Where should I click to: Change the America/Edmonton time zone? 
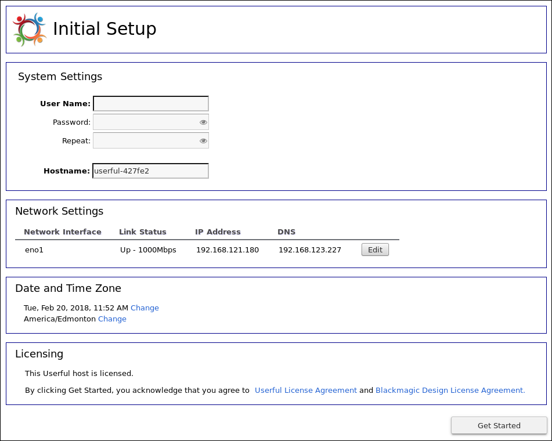112,319
